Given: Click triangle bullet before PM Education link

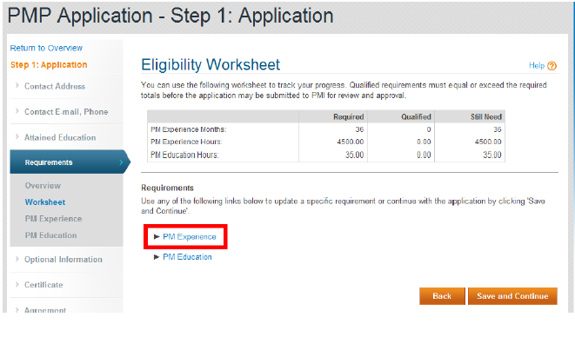Looking at the screenshot, I should click(157, 257).
